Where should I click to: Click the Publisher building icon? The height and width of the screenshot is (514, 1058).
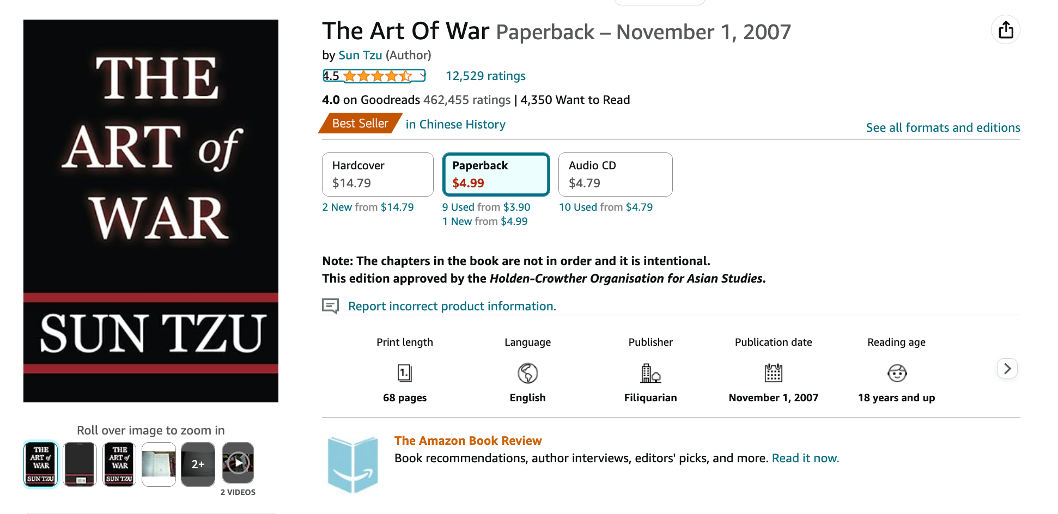[650, 373]
